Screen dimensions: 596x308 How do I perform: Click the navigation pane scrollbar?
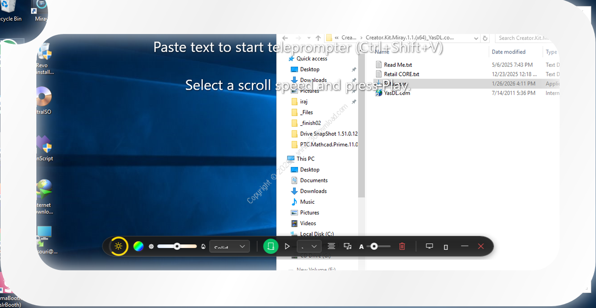[x=362, y=126]
